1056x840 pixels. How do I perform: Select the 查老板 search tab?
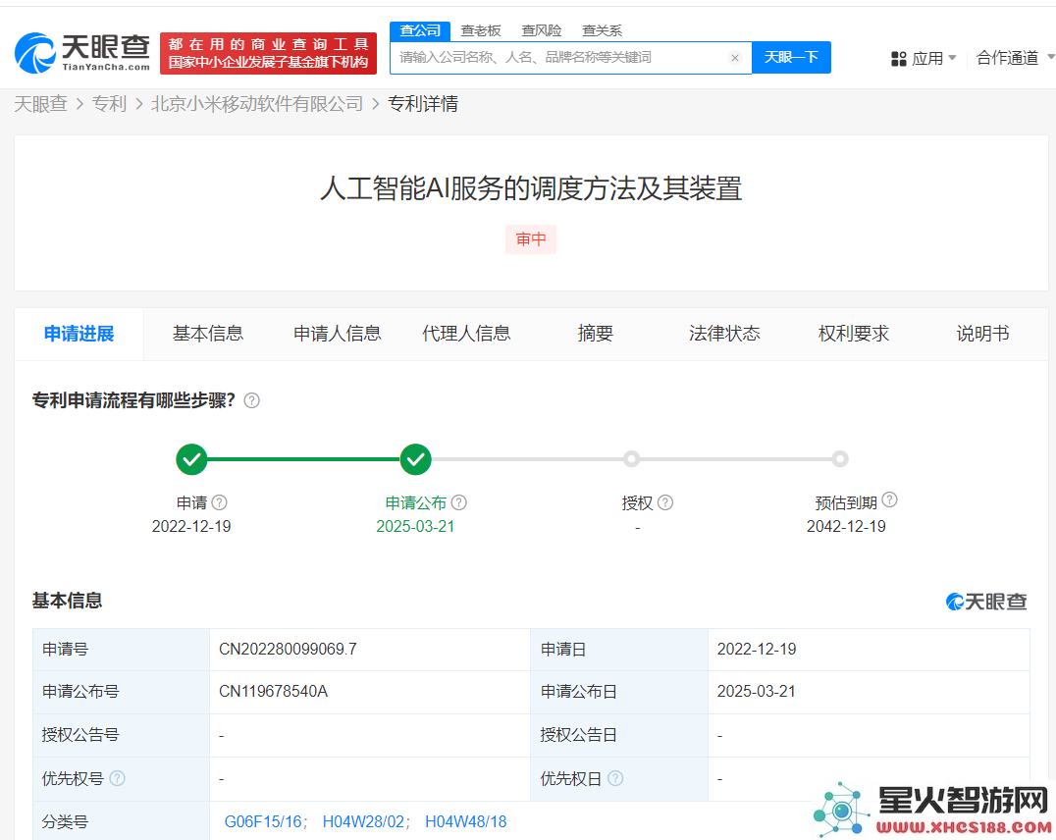480,30
